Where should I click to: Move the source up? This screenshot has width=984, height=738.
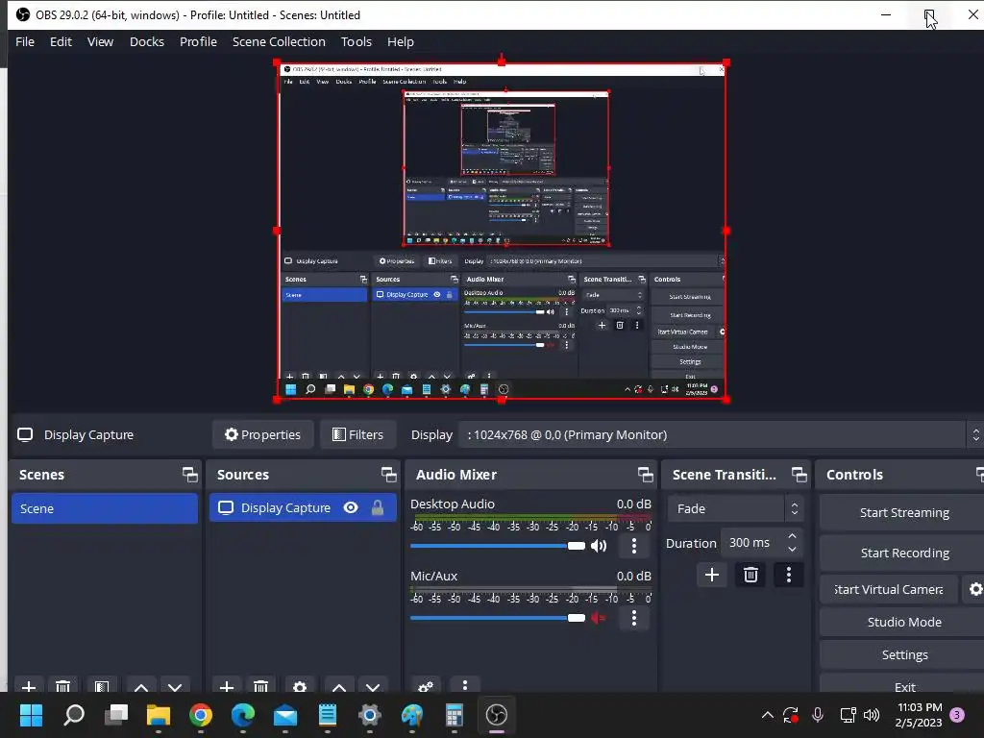click(339, 686)
